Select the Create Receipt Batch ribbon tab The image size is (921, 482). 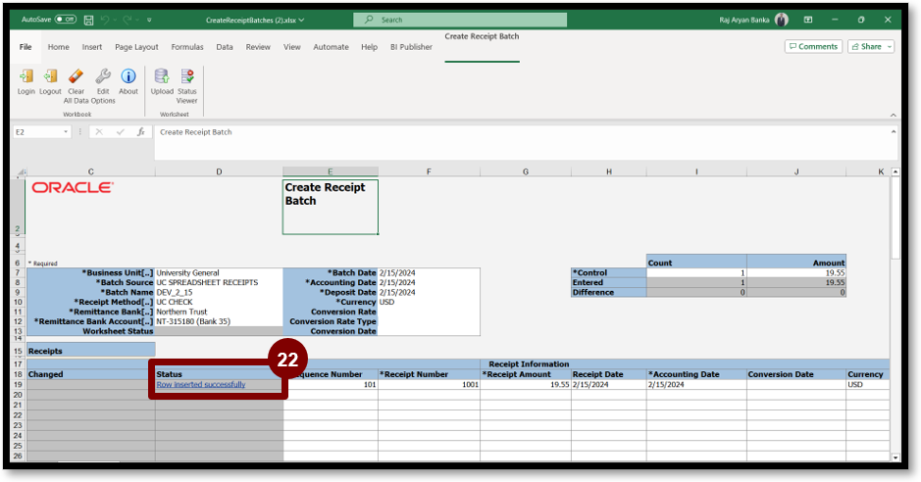point(482,36)
